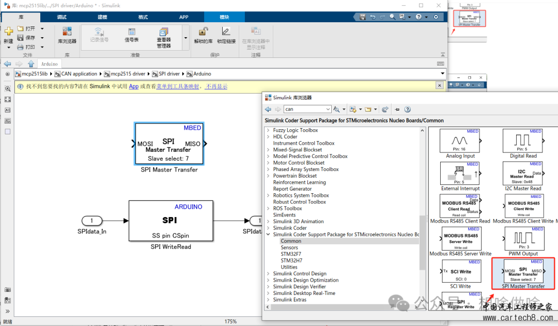Screen dimensions: 558x326
Task: Click the zoom-in magnifier on canvas palette
Action: (x=7, y=89)
